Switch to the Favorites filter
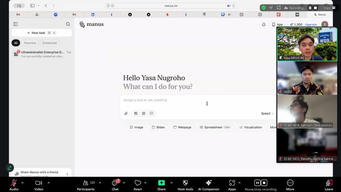341x192 pixels. (x=30, y=43)
